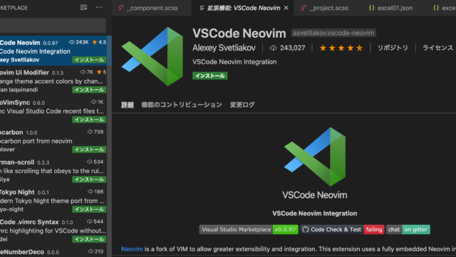Viewport: 456px width, 257px height.
Task: Click the extension search input field
Action: coord(53,26)
